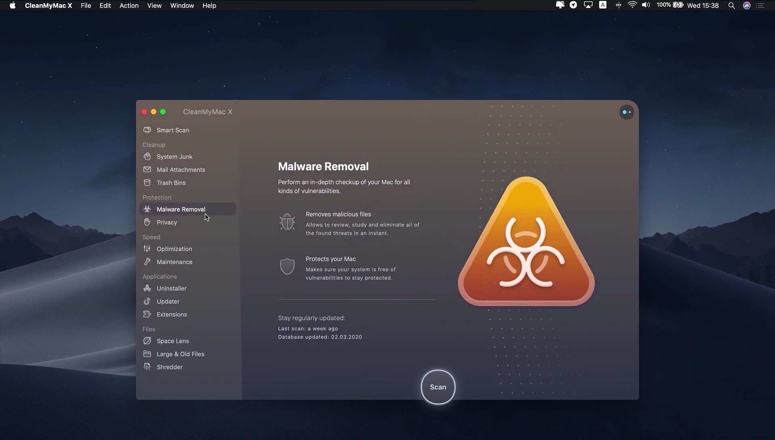
Task: Click the Updater icon
Action: click(x=147, y=301)
